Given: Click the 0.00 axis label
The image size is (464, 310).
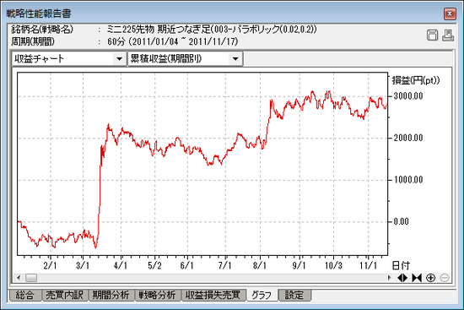Looking at the screenshot, I should click(402, 221).
